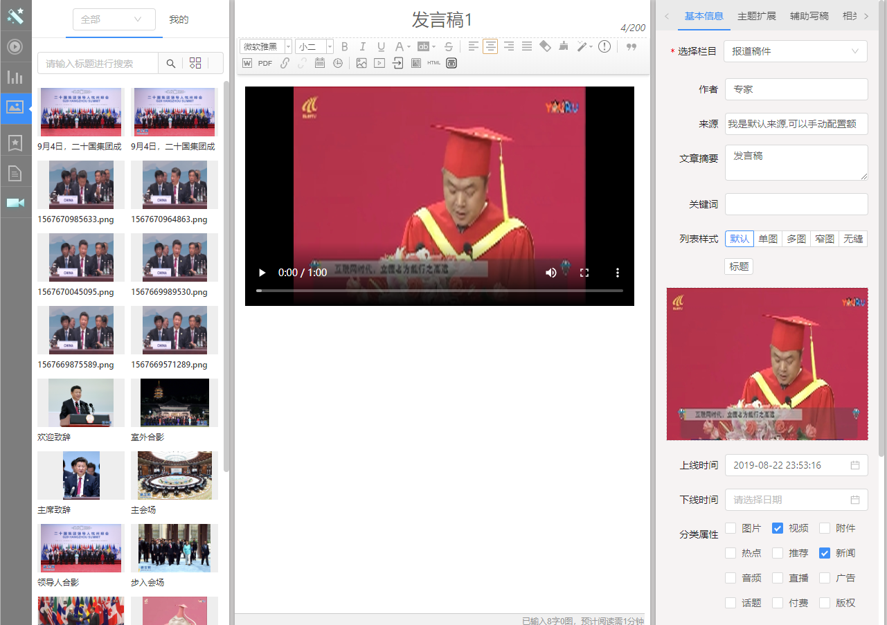
Task: Open the 上线时间 date picker
Action: (x=796, y=465)
